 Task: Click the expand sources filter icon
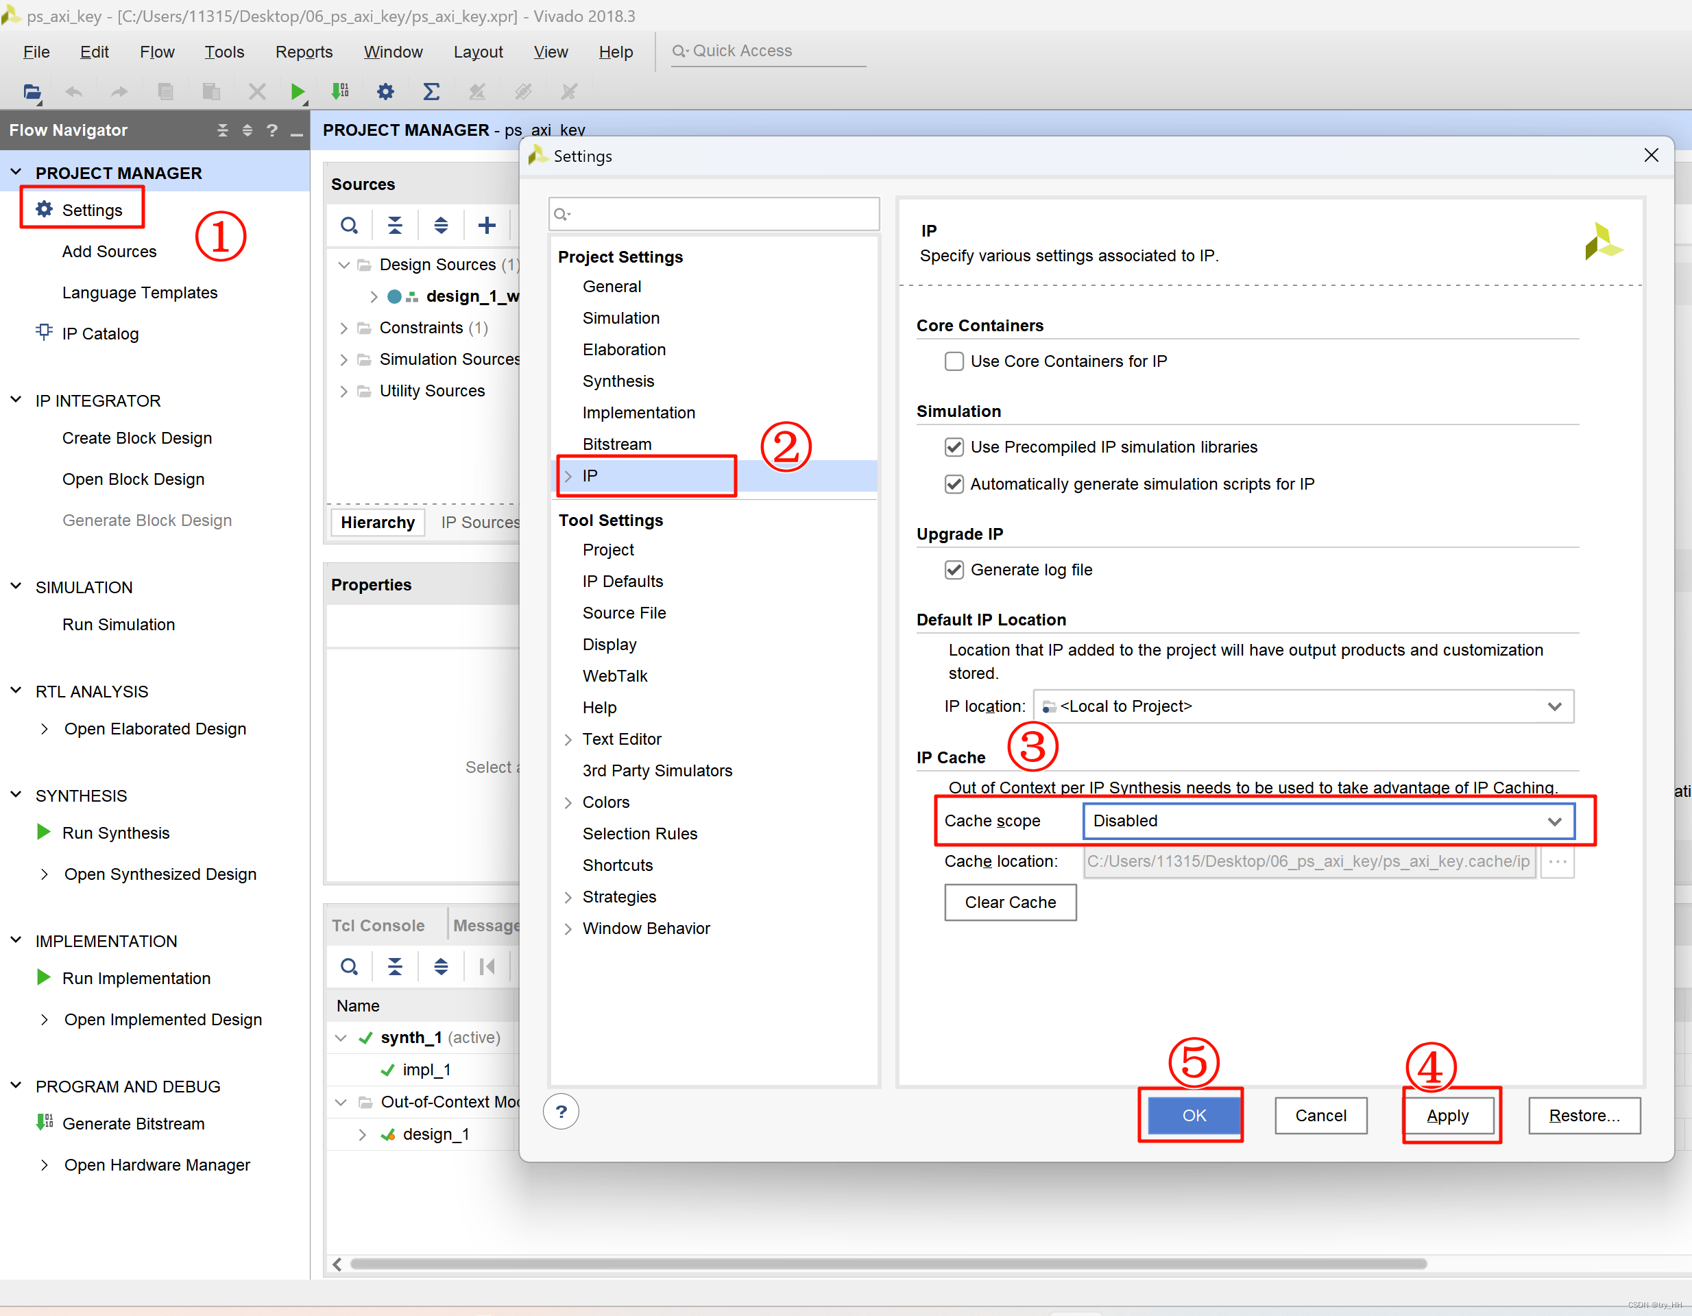coord(441,224)
